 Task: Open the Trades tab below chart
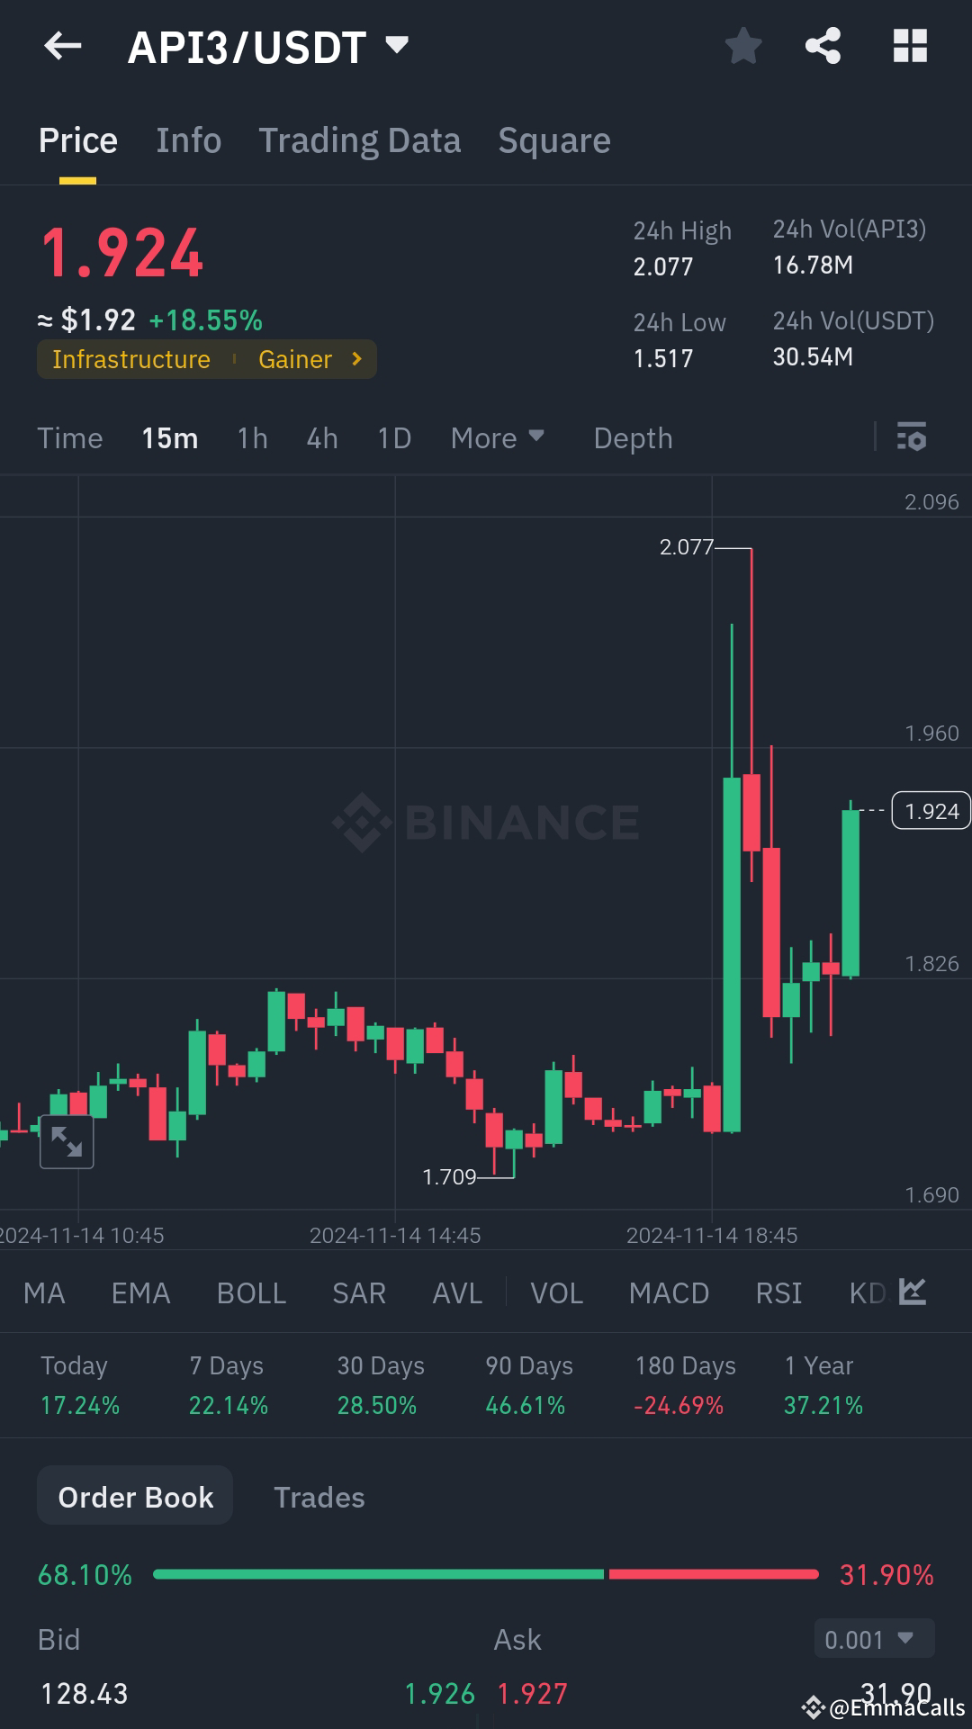(319, 1496)
